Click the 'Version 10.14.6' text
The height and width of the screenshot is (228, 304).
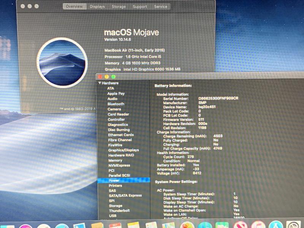pyautogui.click(x=117, y=40)
